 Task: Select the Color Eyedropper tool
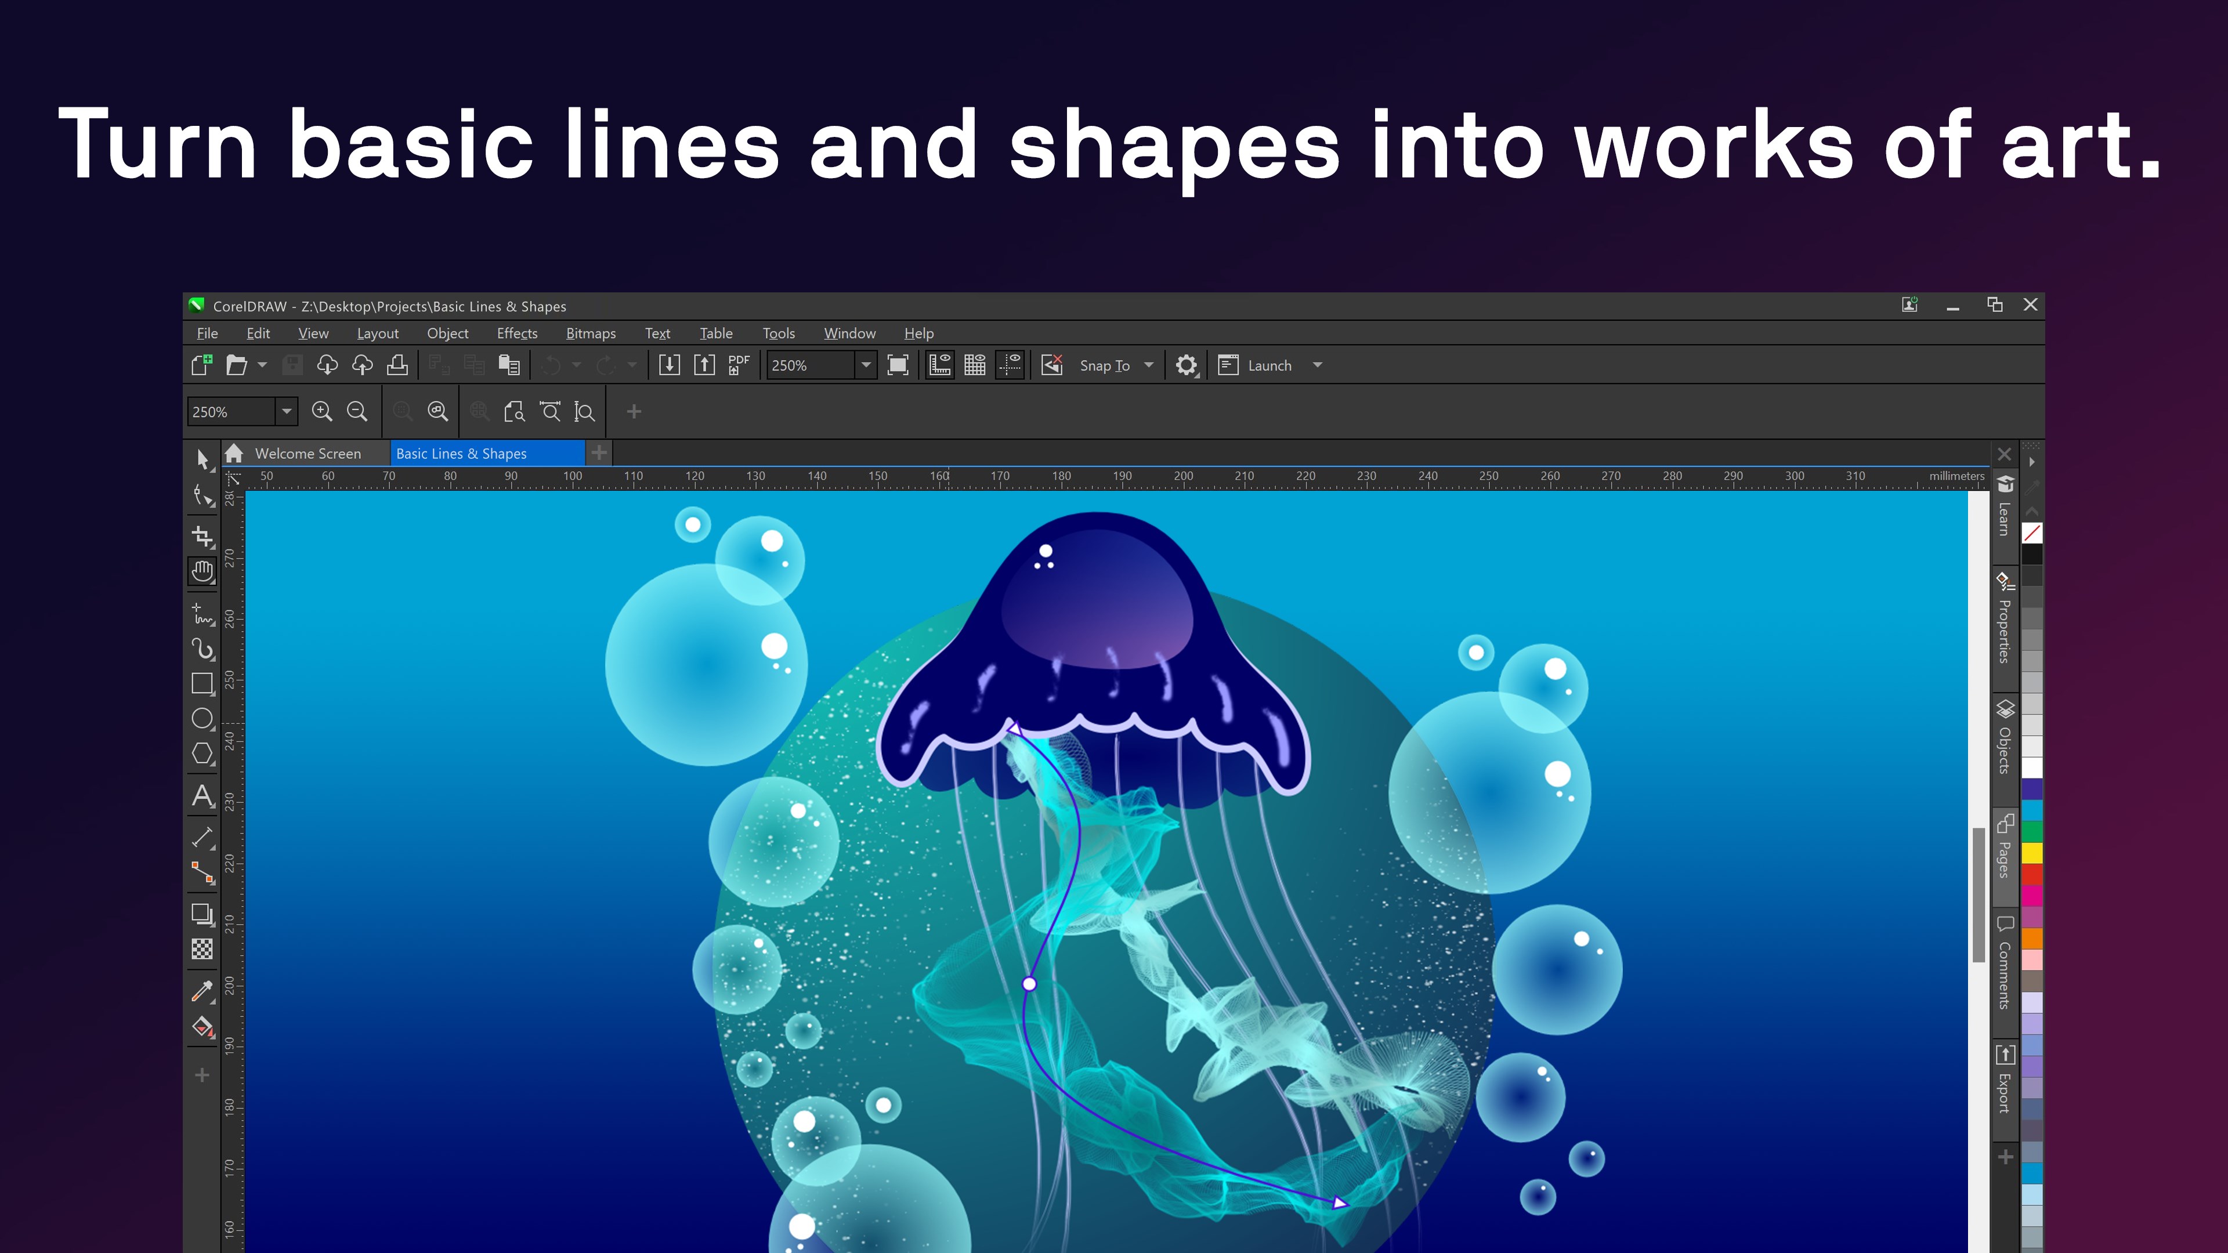[202, 992]
